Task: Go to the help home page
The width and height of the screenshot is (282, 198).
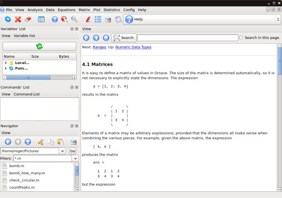Action: click(x=106, y=37)
